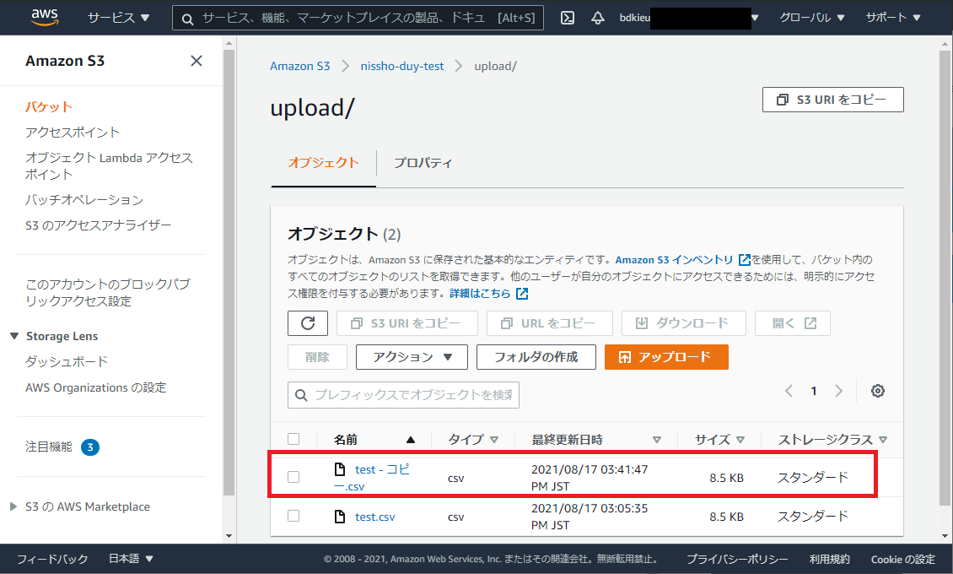This screenshot has height=574, width=953.
Task: Switch to the プロパティ tab
Action: (423, 163)
